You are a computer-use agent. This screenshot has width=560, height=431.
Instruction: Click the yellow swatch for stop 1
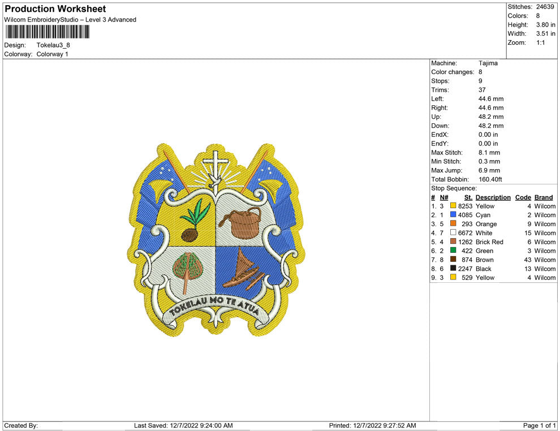point(453,206)
